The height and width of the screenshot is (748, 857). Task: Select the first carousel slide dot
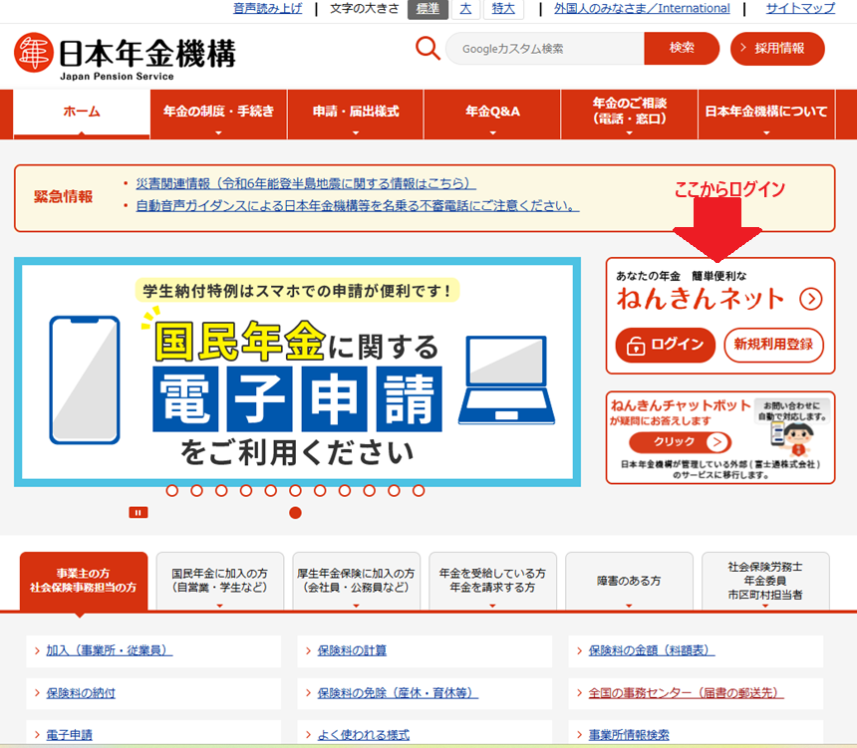coord(172,490)
